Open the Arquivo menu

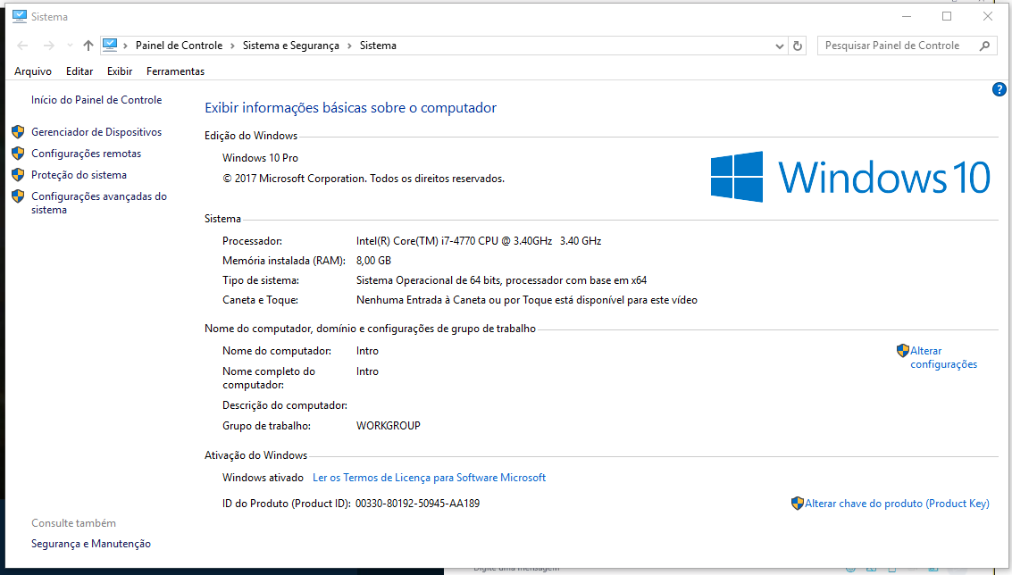(33, 71)
